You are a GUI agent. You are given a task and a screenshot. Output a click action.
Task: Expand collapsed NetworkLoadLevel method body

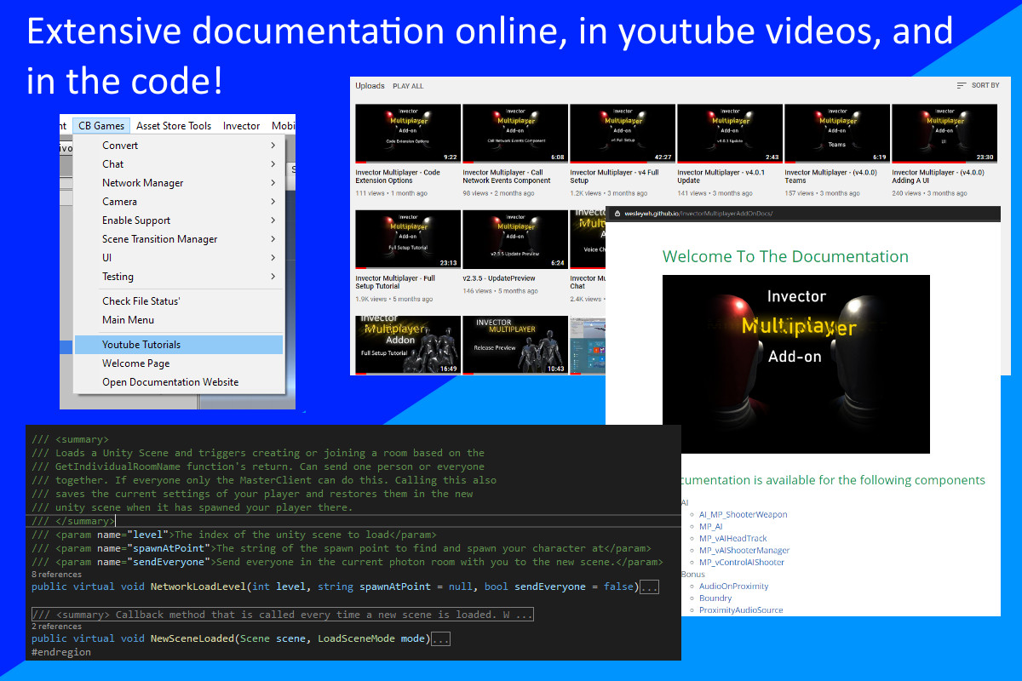click(x=649, y=587)
